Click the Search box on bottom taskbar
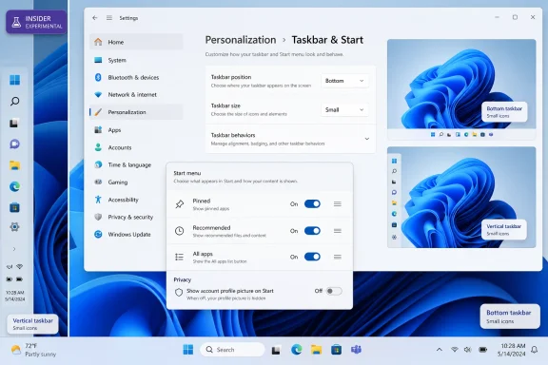Viewport: 548px width, 365px height. pyautogui.click(x=232, y=350)
